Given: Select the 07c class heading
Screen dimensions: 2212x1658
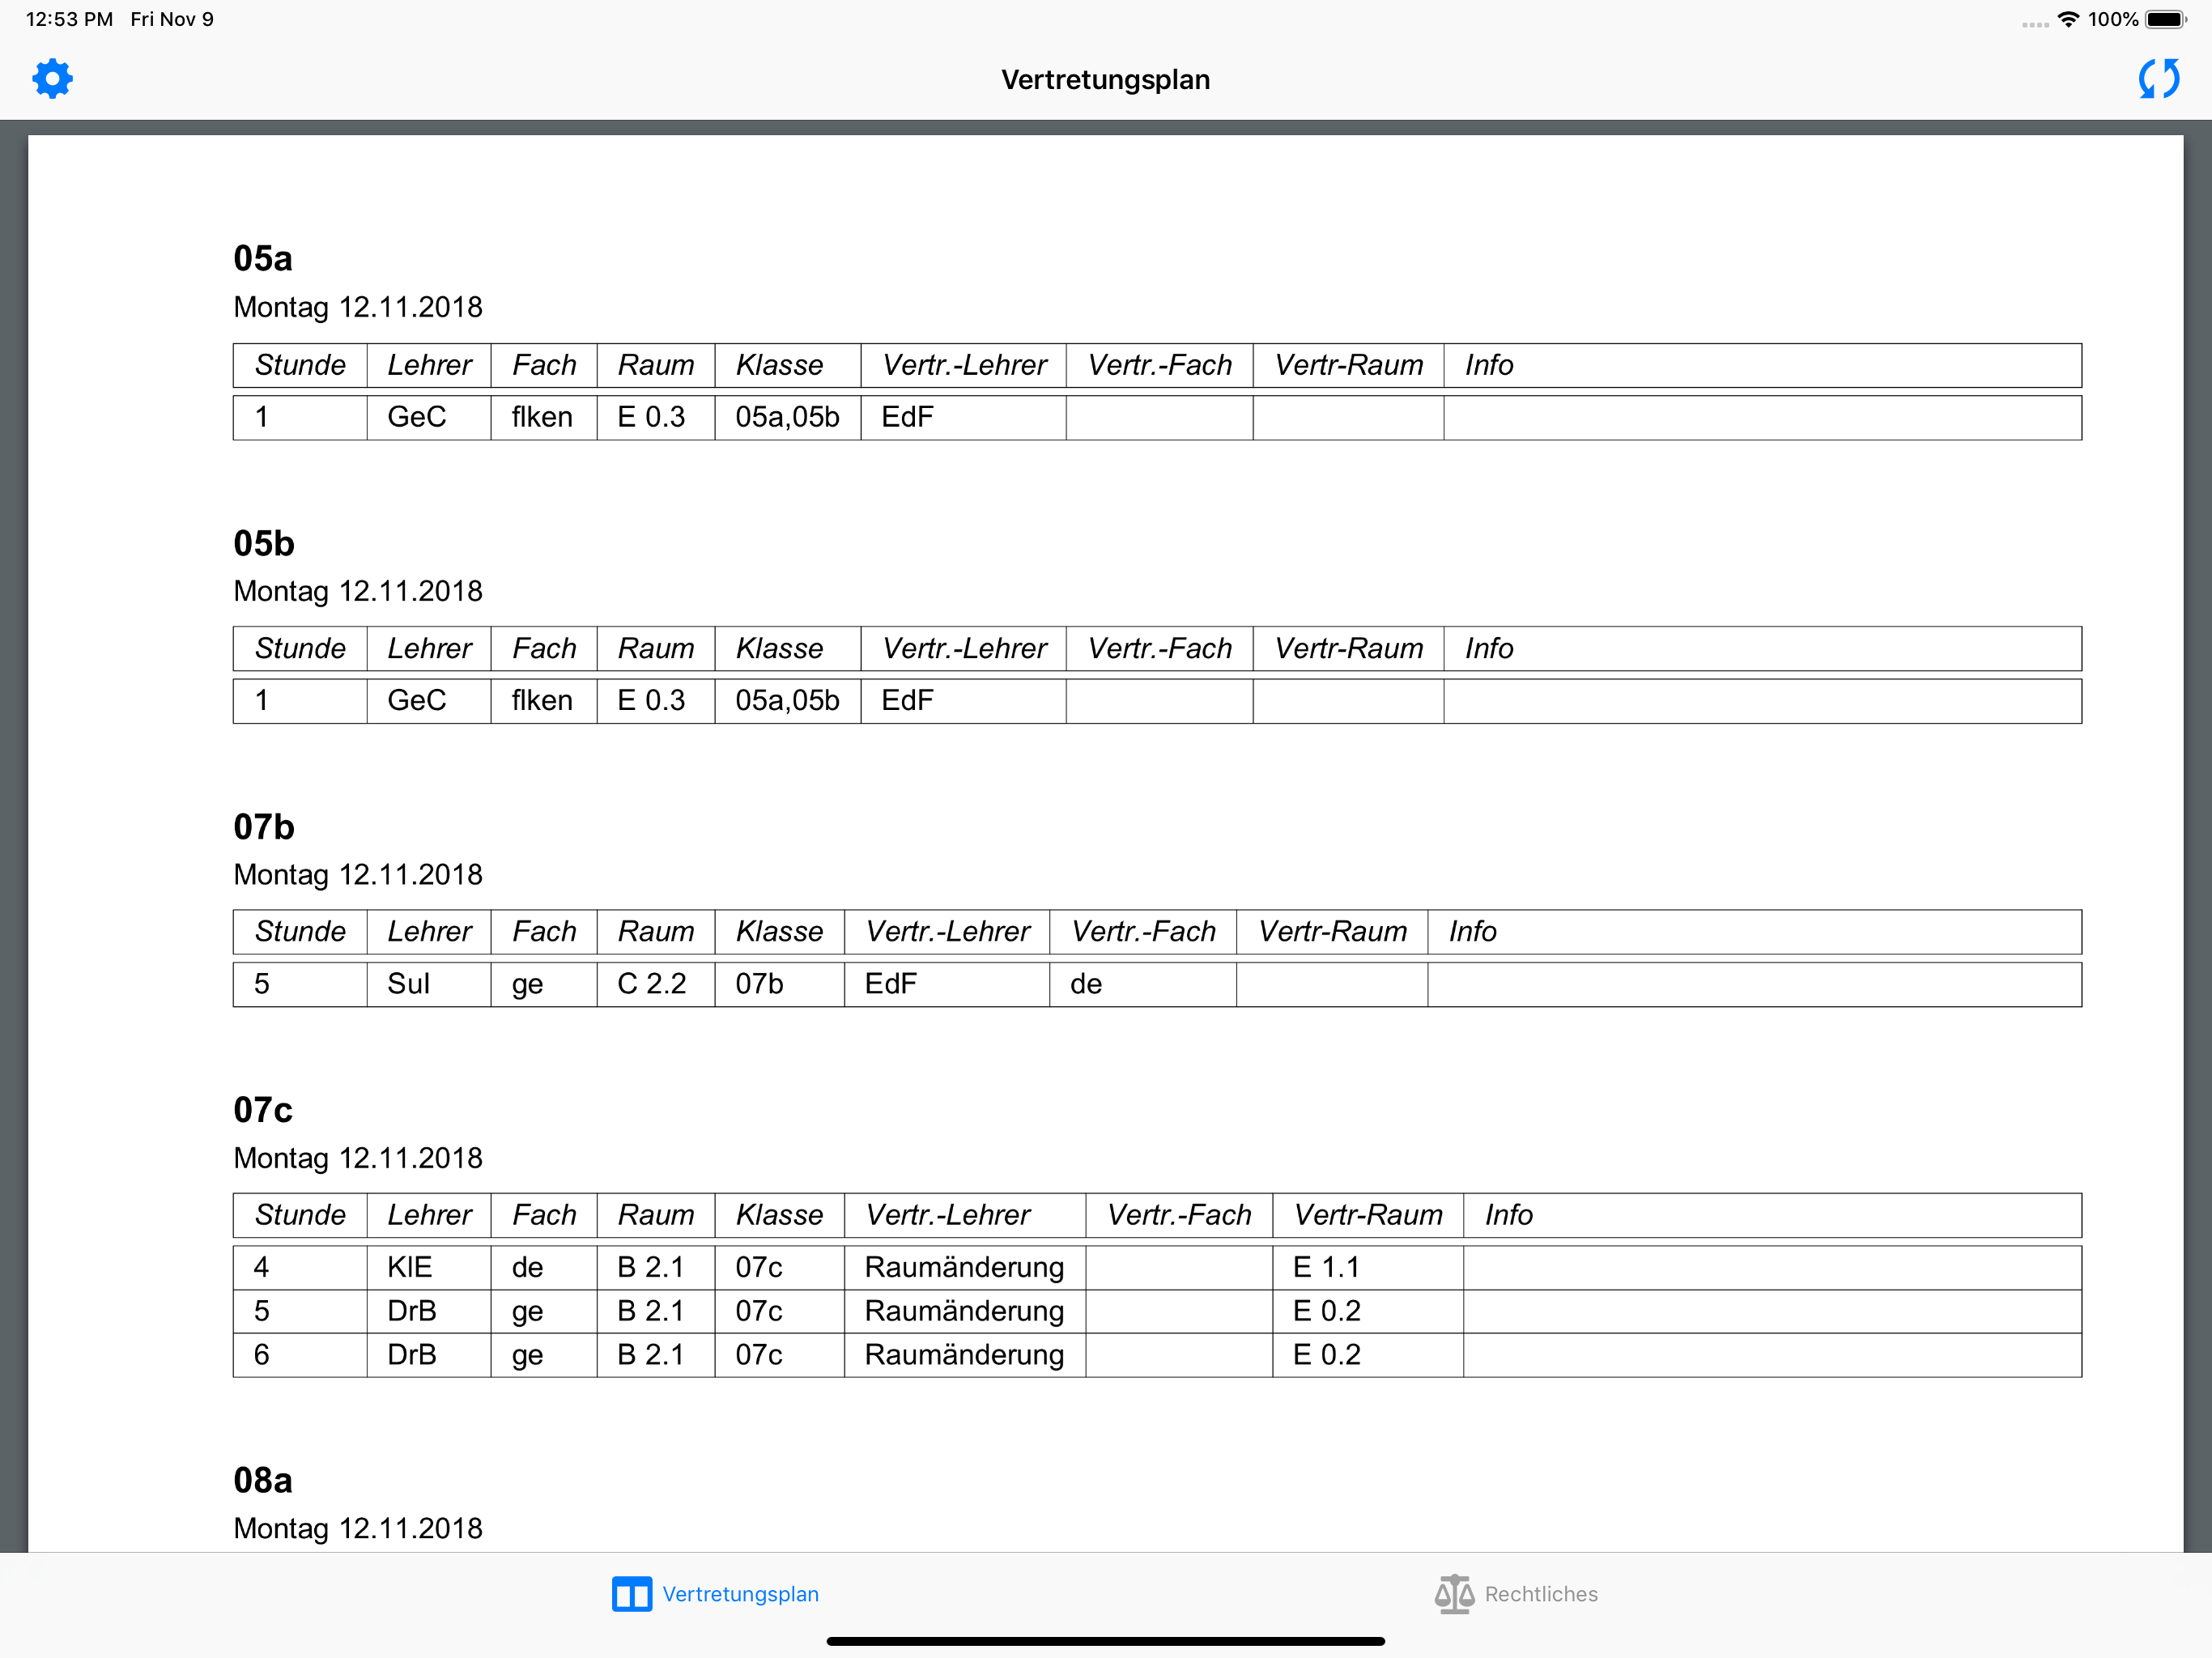Looking at the screenshot, I should point(263,1109).
